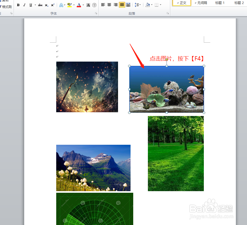
Task: Apply superscript formatting
Action: (x=53, y=5)
